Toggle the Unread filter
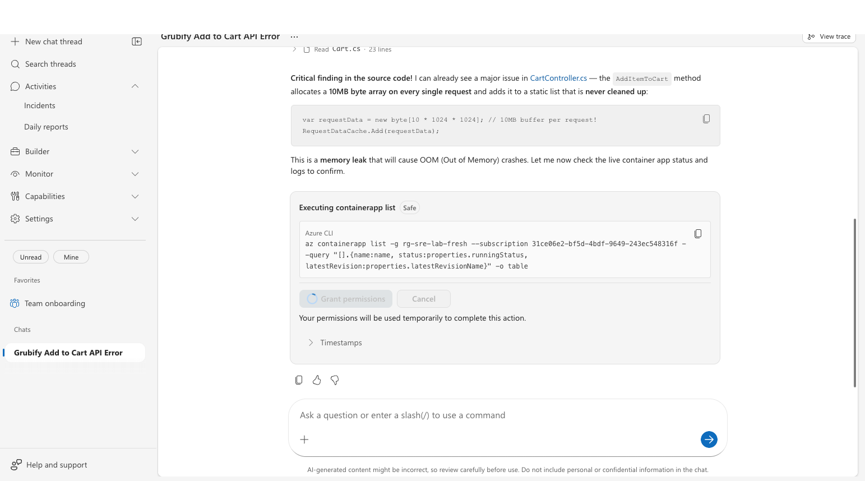865x481 pixels. pyautogui.click(x=31, y=257)
